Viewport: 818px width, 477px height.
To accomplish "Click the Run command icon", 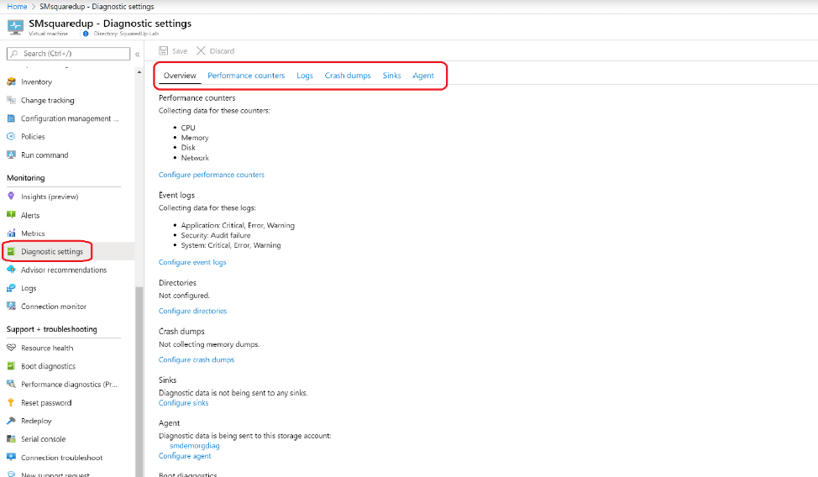I will coord(11,155).
